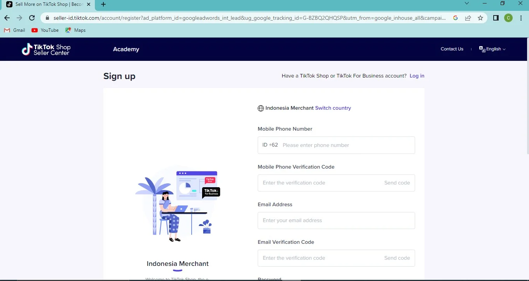
Task: Click the share page icon
Action: (468, 18)
